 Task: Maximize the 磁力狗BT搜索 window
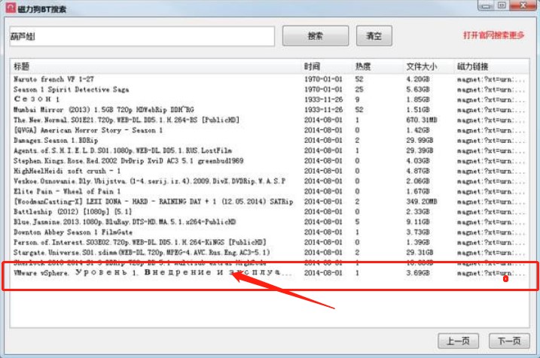tap(502, 5)
